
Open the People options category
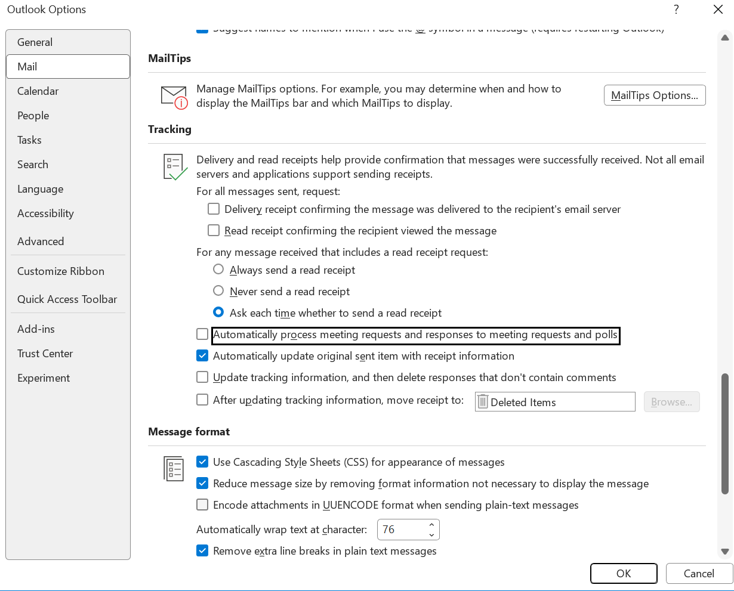click(68, 116)
